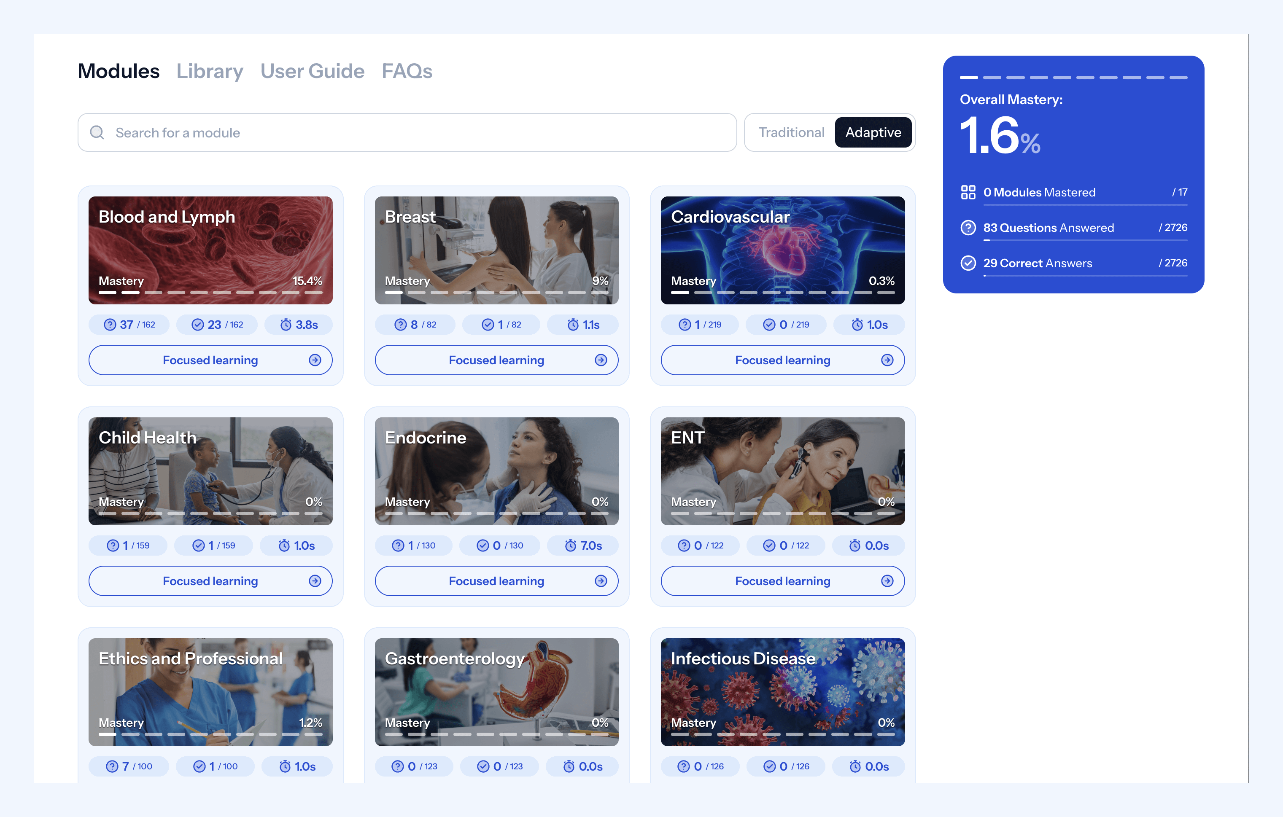This screenshot has width=1283, height=817.
Task: Open the FAQs tab
Action: tap(407, 71)
